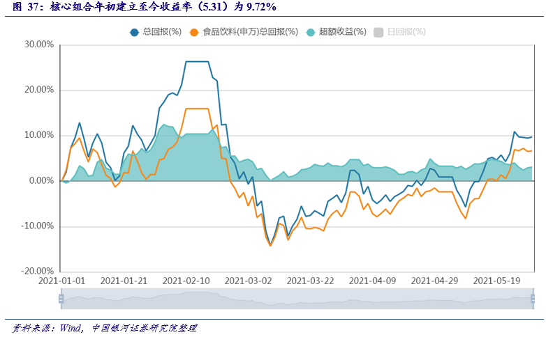546x337 pixels.
Task: Click the 20.00% y-axis label
Action: point(39,90)
